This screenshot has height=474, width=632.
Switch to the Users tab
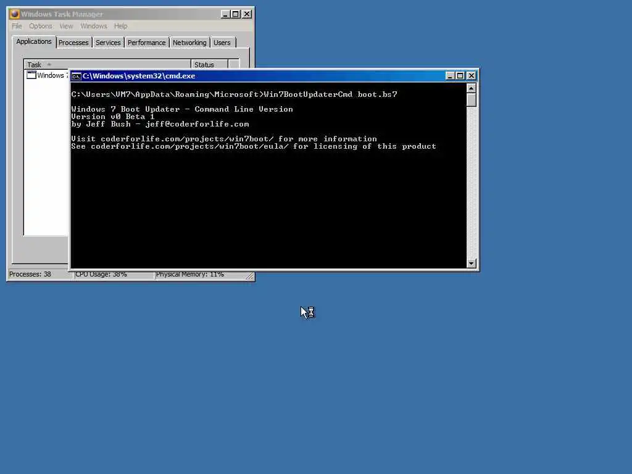222,43
